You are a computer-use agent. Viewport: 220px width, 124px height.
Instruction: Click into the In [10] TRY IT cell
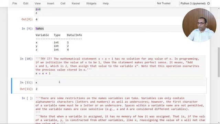coord(120,66)
